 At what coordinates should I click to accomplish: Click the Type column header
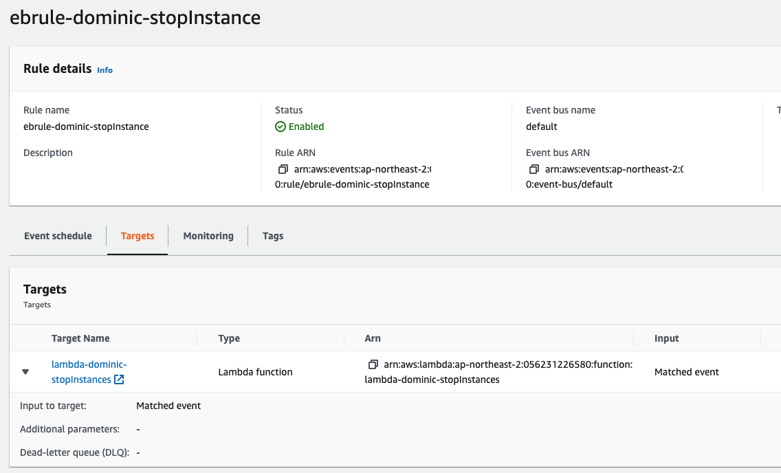click(229, 338)
